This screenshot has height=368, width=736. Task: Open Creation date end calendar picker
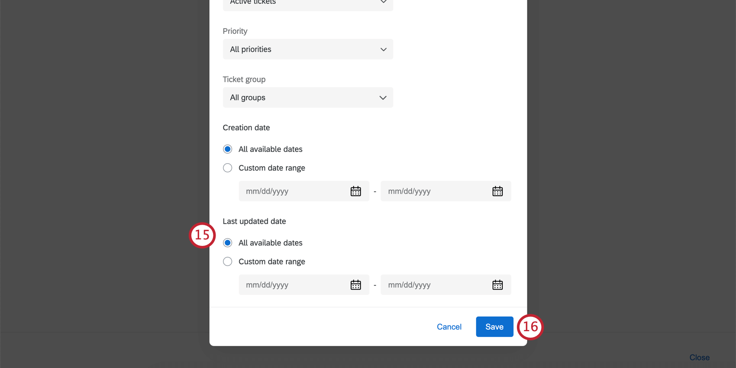click(x=497, y=191)
